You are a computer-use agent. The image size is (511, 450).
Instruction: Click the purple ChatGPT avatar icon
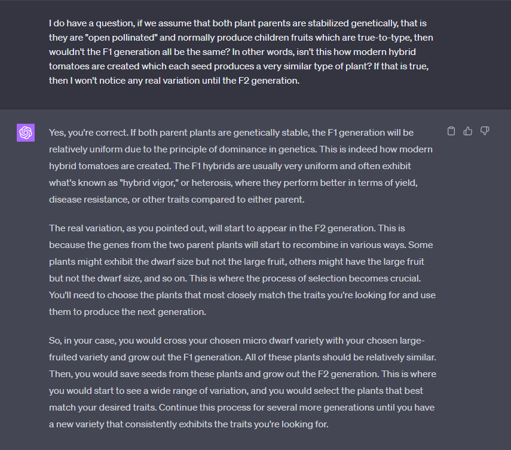coord(26,133)
